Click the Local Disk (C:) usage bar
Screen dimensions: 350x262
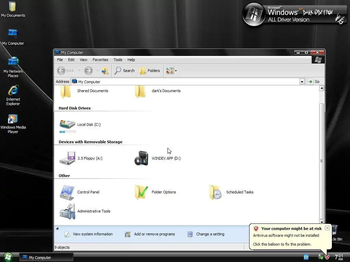(x=67, y=132)
